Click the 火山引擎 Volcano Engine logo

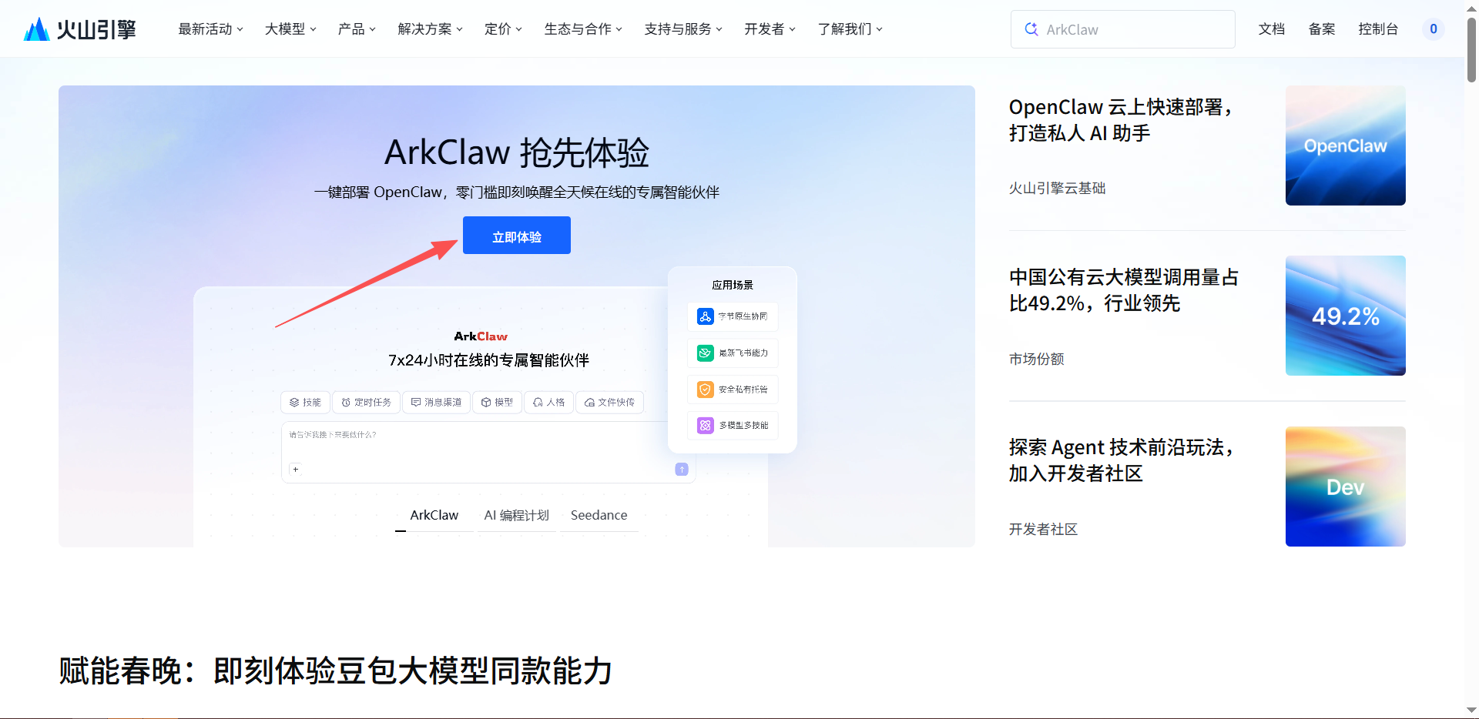click(x=79, y=29)
